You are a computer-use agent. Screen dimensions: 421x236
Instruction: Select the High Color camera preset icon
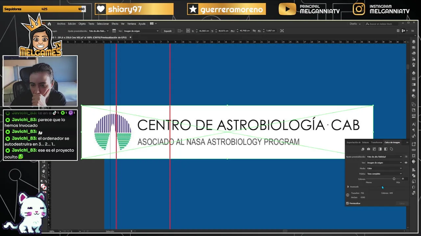tap(368, 149)
